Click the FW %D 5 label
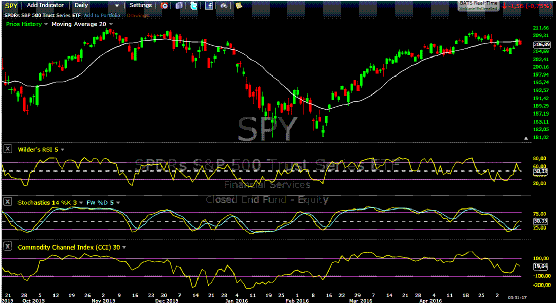The image size is (557, 304). coord(100,202)
